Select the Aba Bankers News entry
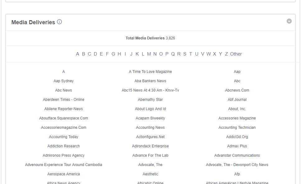This screenshot has width=301, height=184. point(150,81)
